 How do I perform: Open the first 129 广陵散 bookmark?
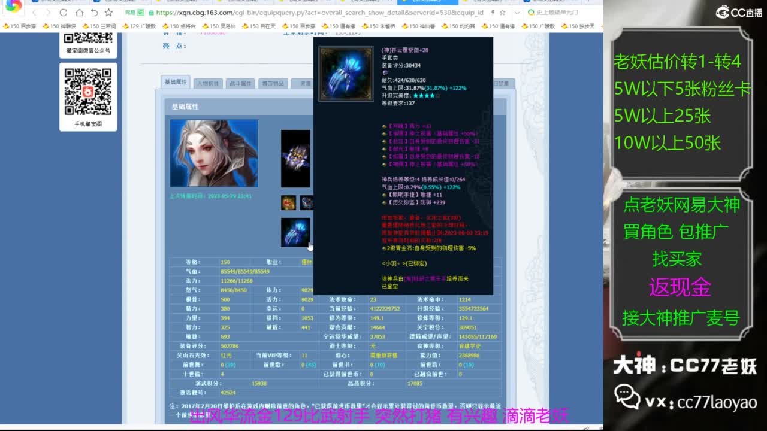coord(139,26)
